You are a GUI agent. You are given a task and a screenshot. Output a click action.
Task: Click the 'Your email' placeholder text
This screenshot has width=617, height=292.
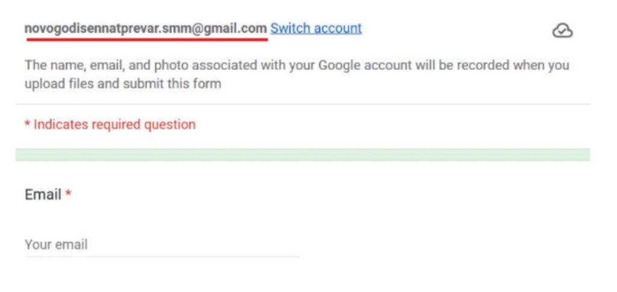click(x=56, y=244)
